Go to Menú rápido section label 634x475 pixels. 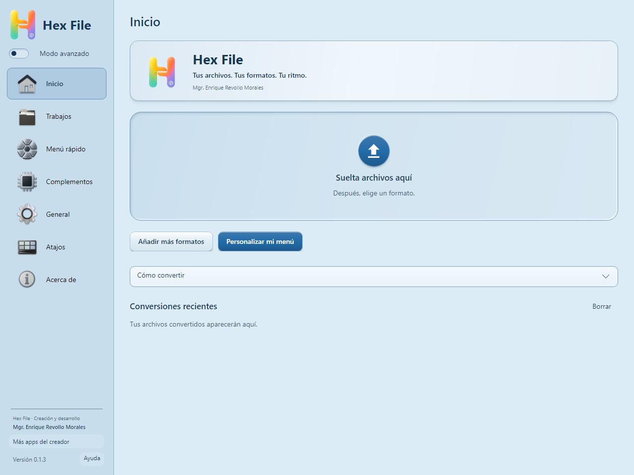click(x=66, y=149)
